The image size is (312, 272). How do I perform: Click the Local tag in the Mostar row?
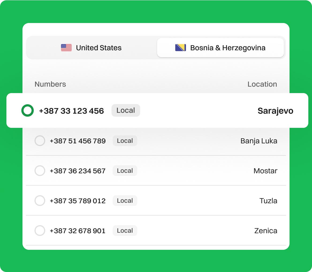(125, 171)
